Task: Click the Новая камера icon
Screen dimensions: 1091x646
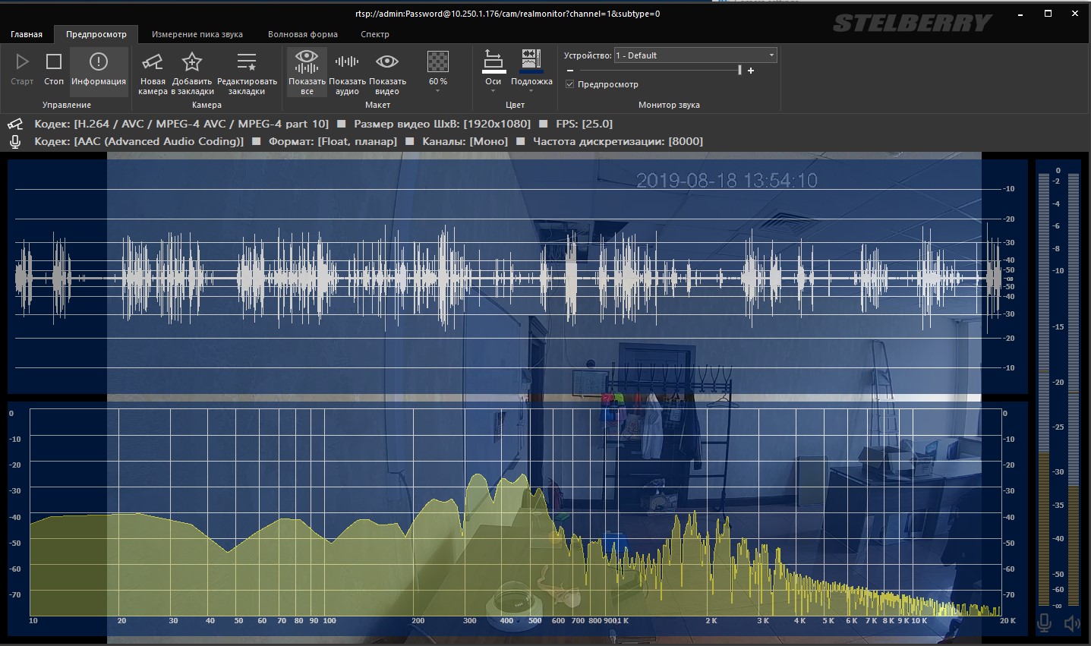Action: click(153, 61)
